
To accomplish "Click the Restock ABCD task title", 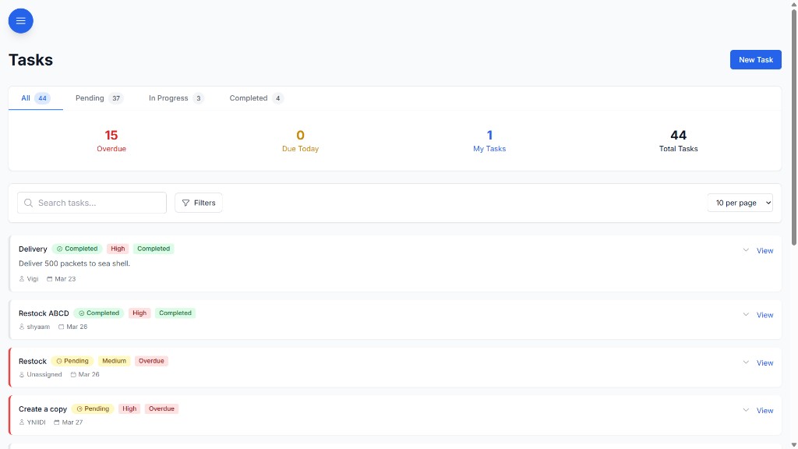I will click(44, 313).
